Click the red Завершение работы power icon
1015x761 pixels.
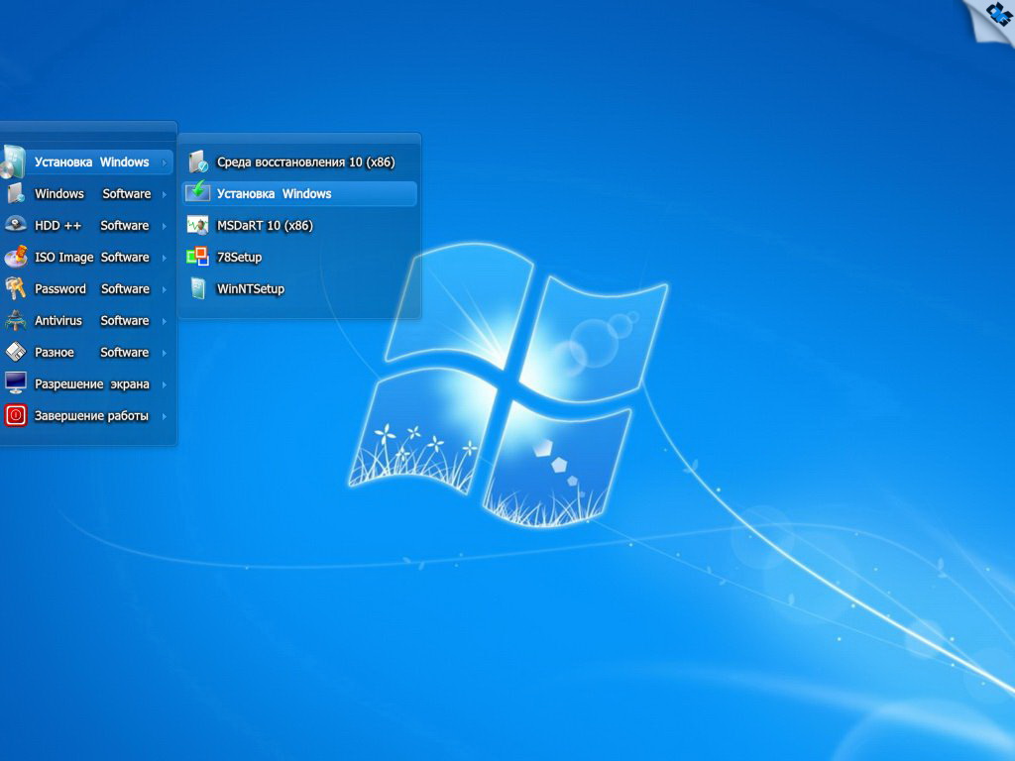point(16,415)
